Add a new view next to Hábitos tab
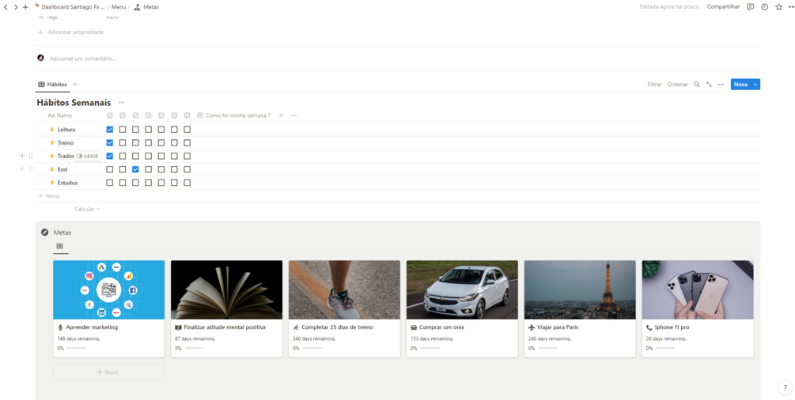 click(75, 84)
